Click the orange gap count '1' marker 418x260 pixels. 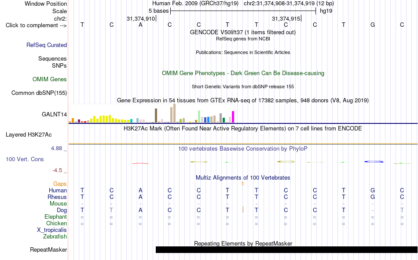tap(242, 184)
